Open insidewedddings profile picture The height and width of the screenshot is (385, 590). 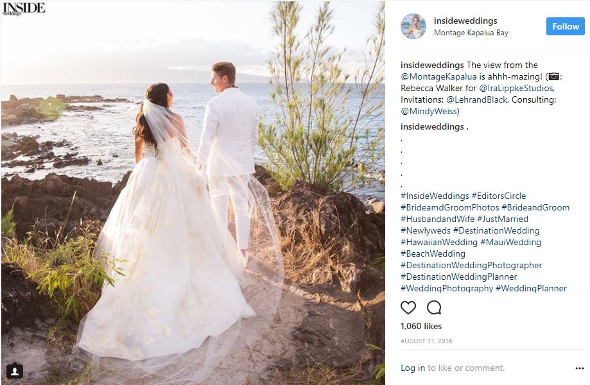click(413, 26)
